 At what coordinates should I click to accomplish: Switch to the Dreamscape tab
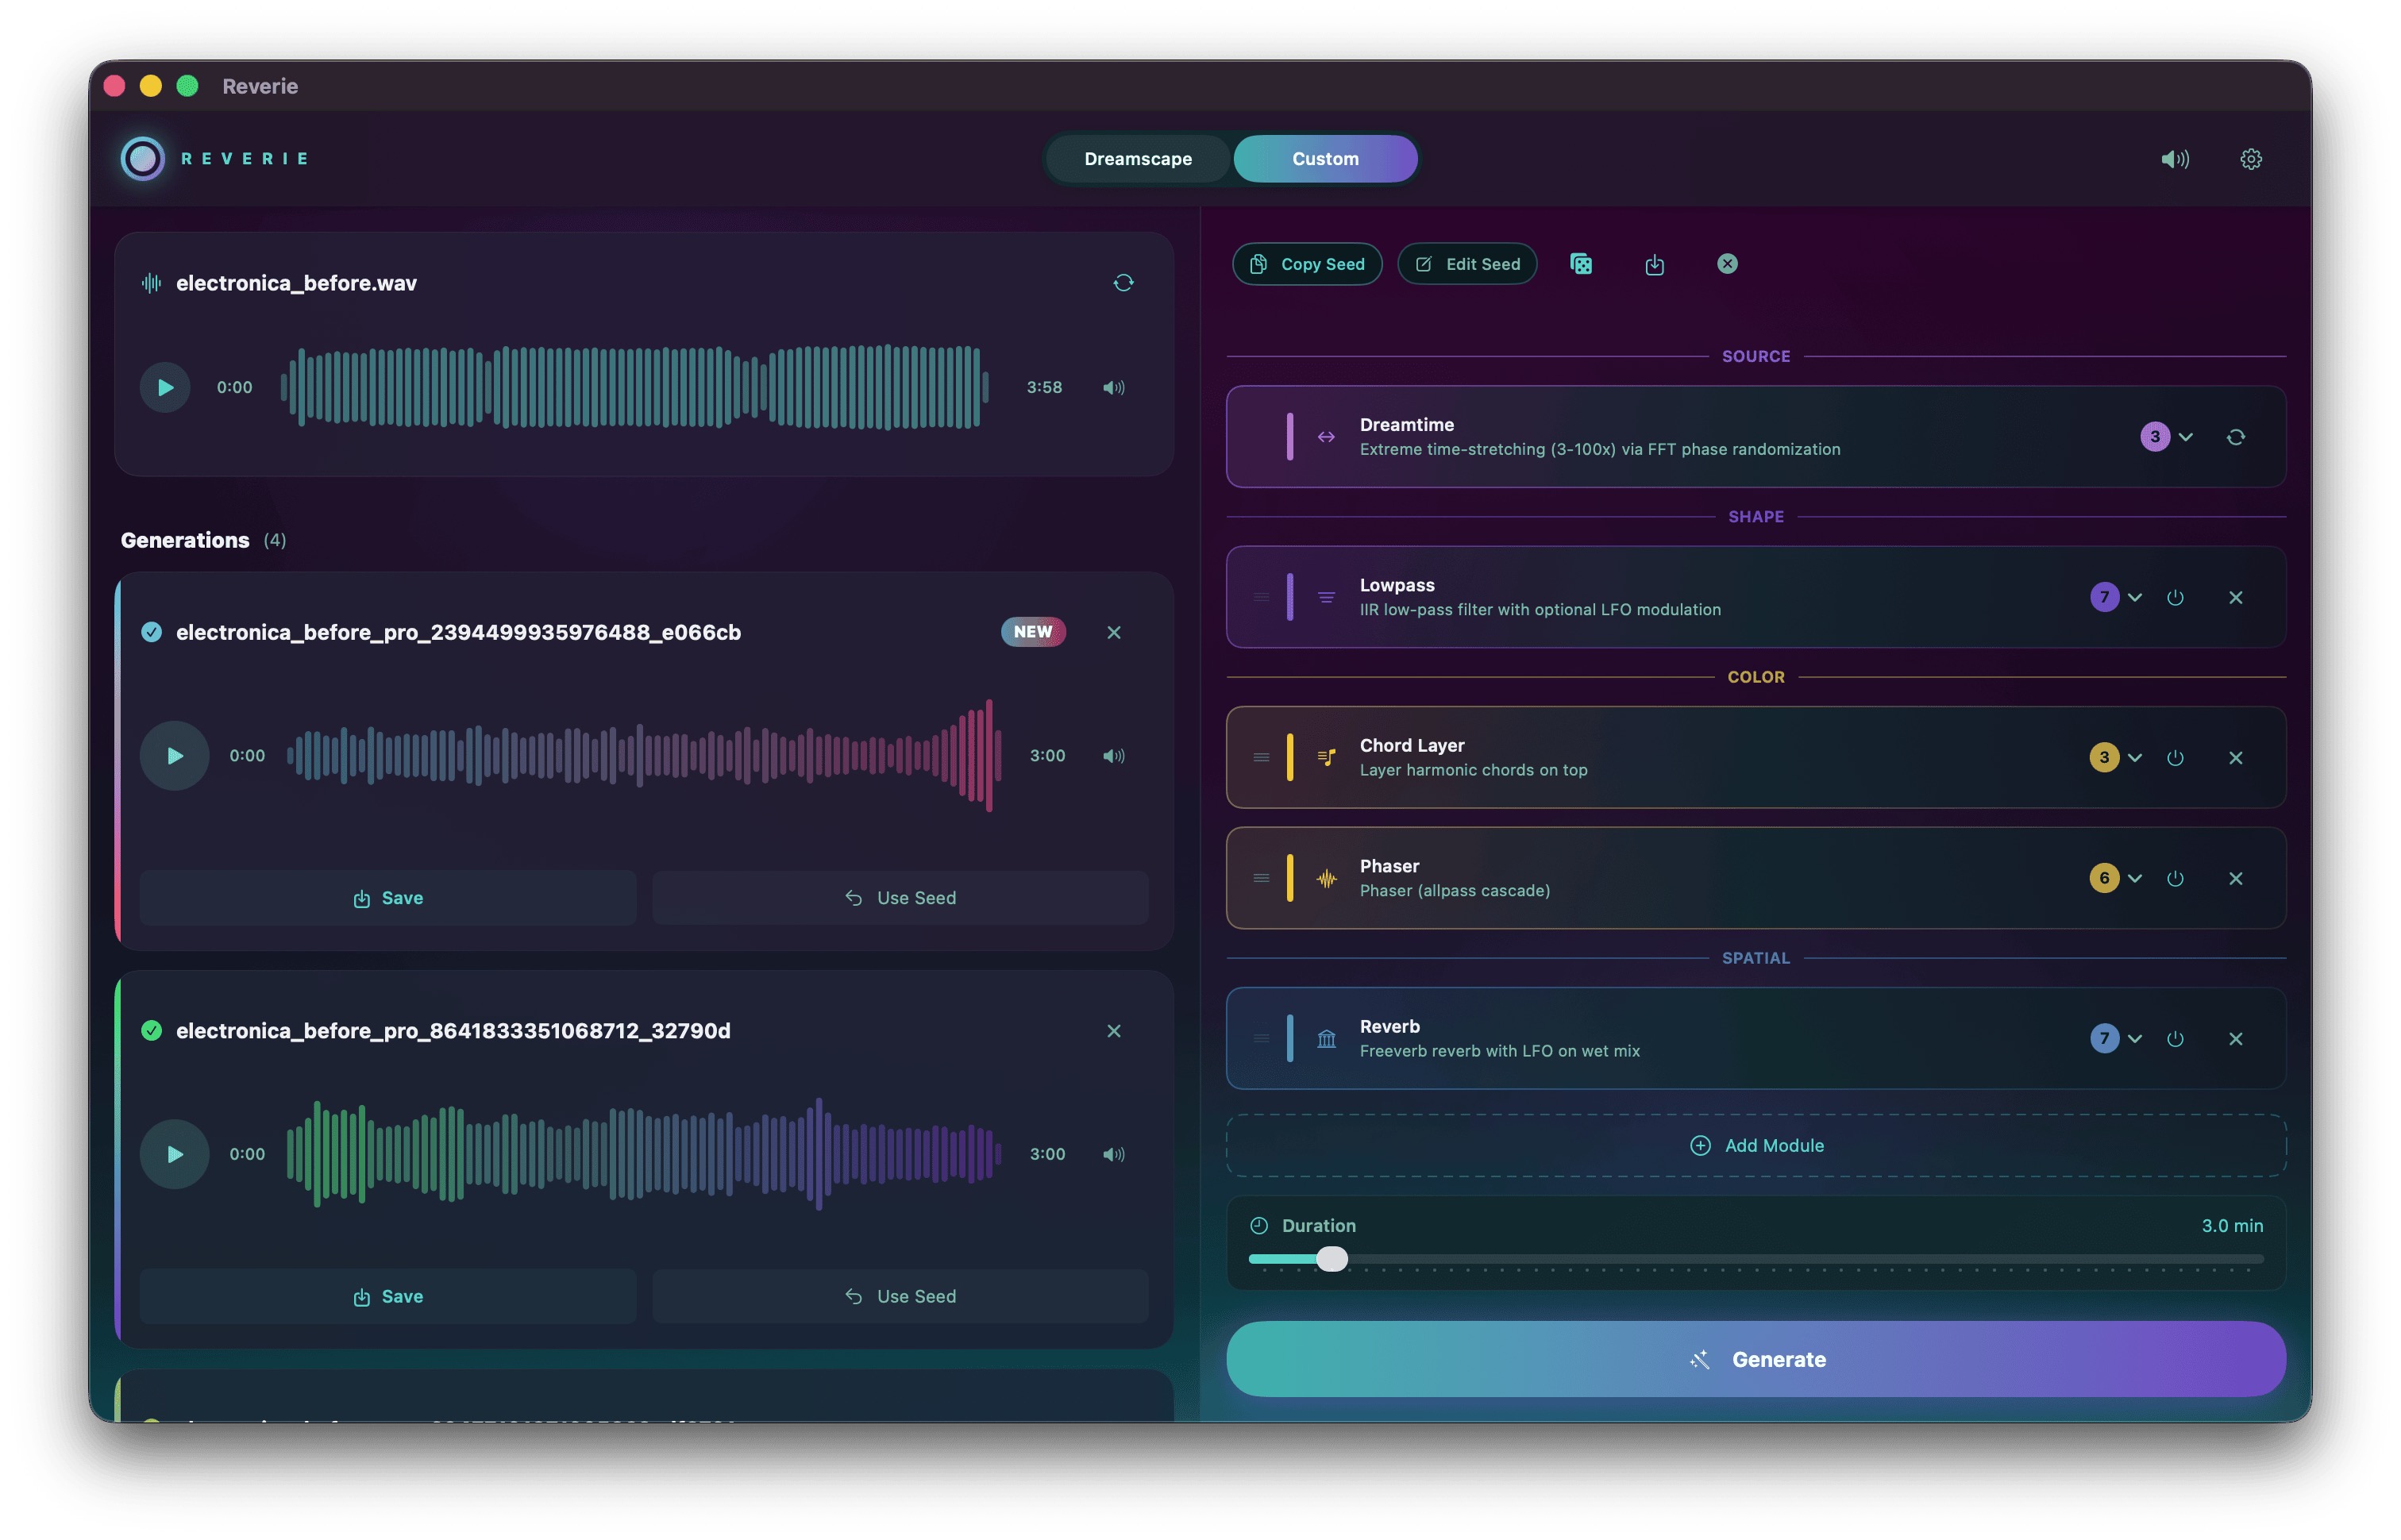pos(1138,159)
